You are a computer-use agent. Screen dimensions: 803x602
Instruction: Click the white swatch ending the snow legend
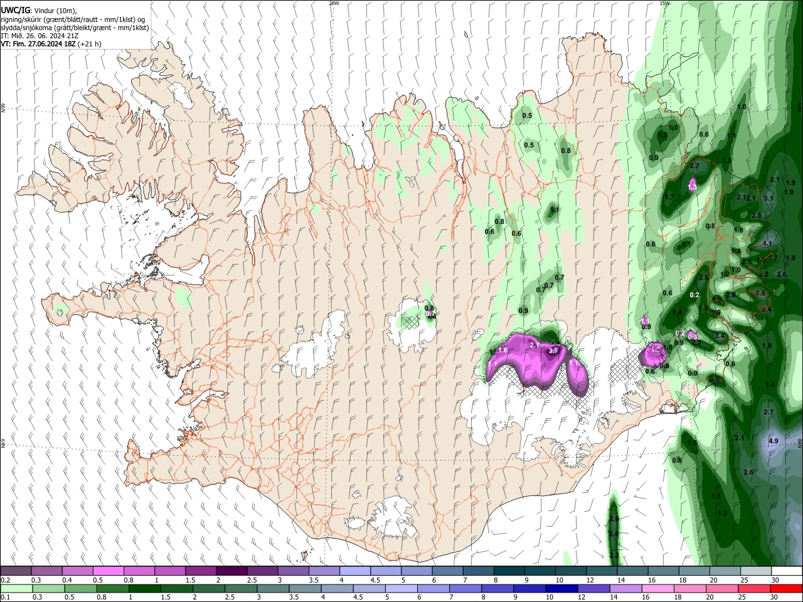coord(787,571)
